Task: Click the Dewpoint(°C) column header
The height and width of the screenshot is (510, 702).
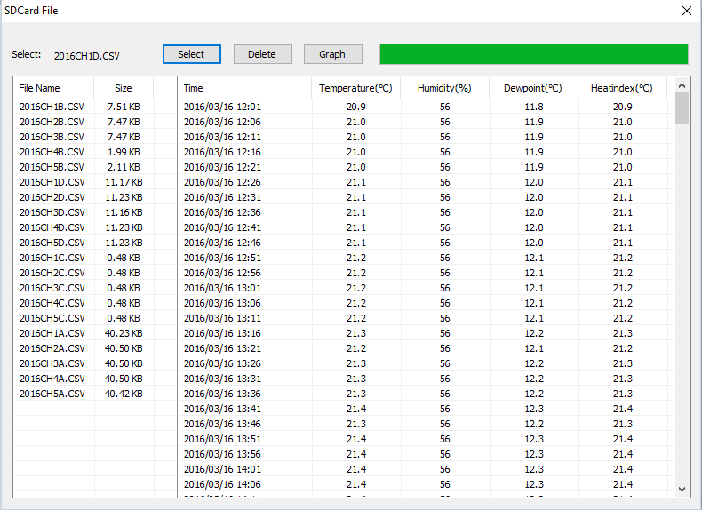Action: (533, 88)
